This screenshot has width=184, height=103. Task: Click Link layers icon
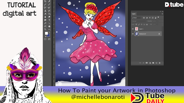click(x=140, y=63)
